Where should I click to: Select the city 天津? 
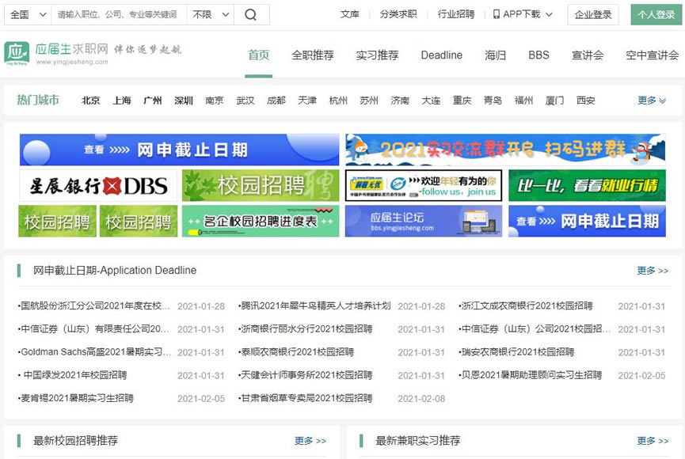307,101
